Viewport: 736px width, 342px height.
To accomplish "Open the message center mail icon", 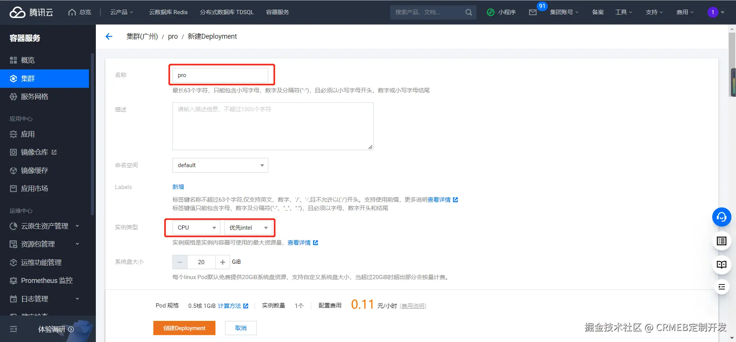I will click(533, 12).
